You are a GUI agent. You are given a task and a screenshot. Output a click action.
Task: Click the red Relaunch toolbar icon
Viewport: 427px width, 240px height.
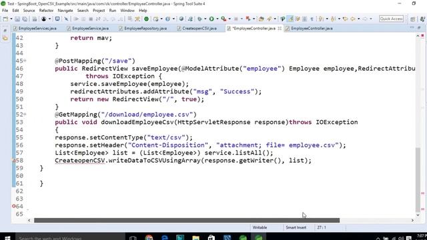[248, 19]
